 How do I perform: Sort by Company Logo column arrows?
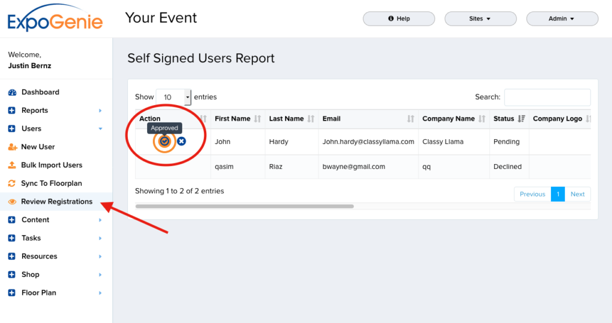pos(588,119)
